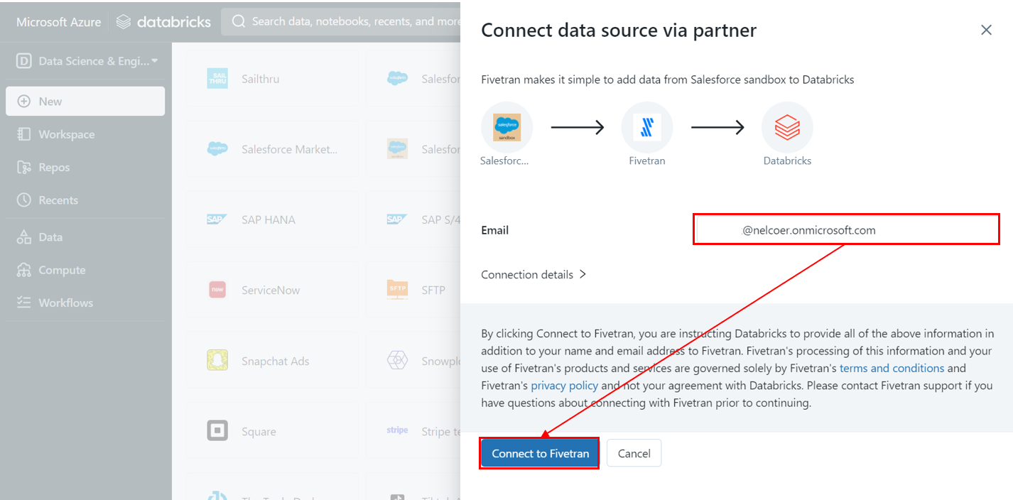This screenshot has height=500, width=1013.
Task: Click the Fivetran logo icon
Action: point(646,128)
